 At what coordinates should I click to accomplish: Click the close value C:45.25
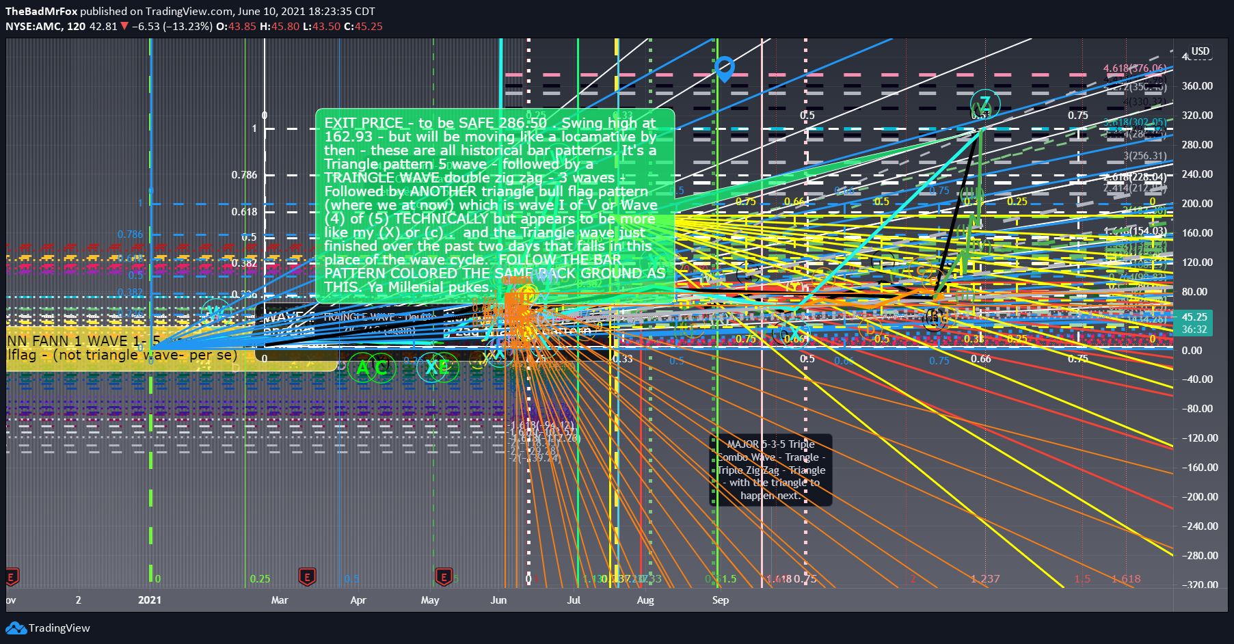point(363,26)
